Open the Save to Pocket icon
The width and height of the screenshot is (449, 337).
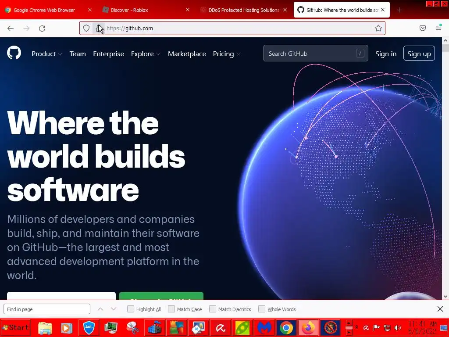tap(423, 28)
